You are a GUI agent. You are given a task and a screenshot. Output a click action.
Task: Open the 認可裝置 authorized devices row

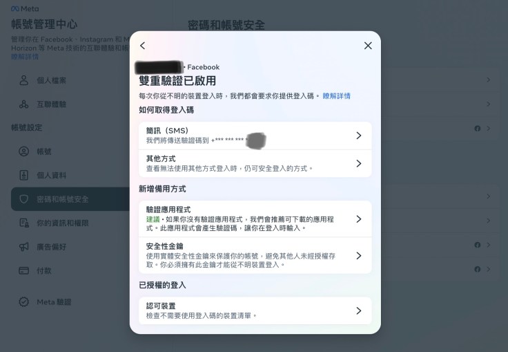(x=358, y=311)
